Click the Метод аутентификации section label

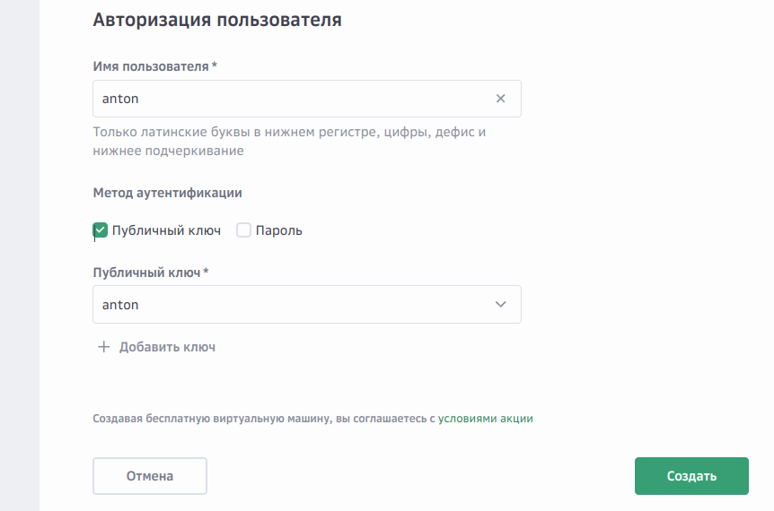(x=167, y=192)
